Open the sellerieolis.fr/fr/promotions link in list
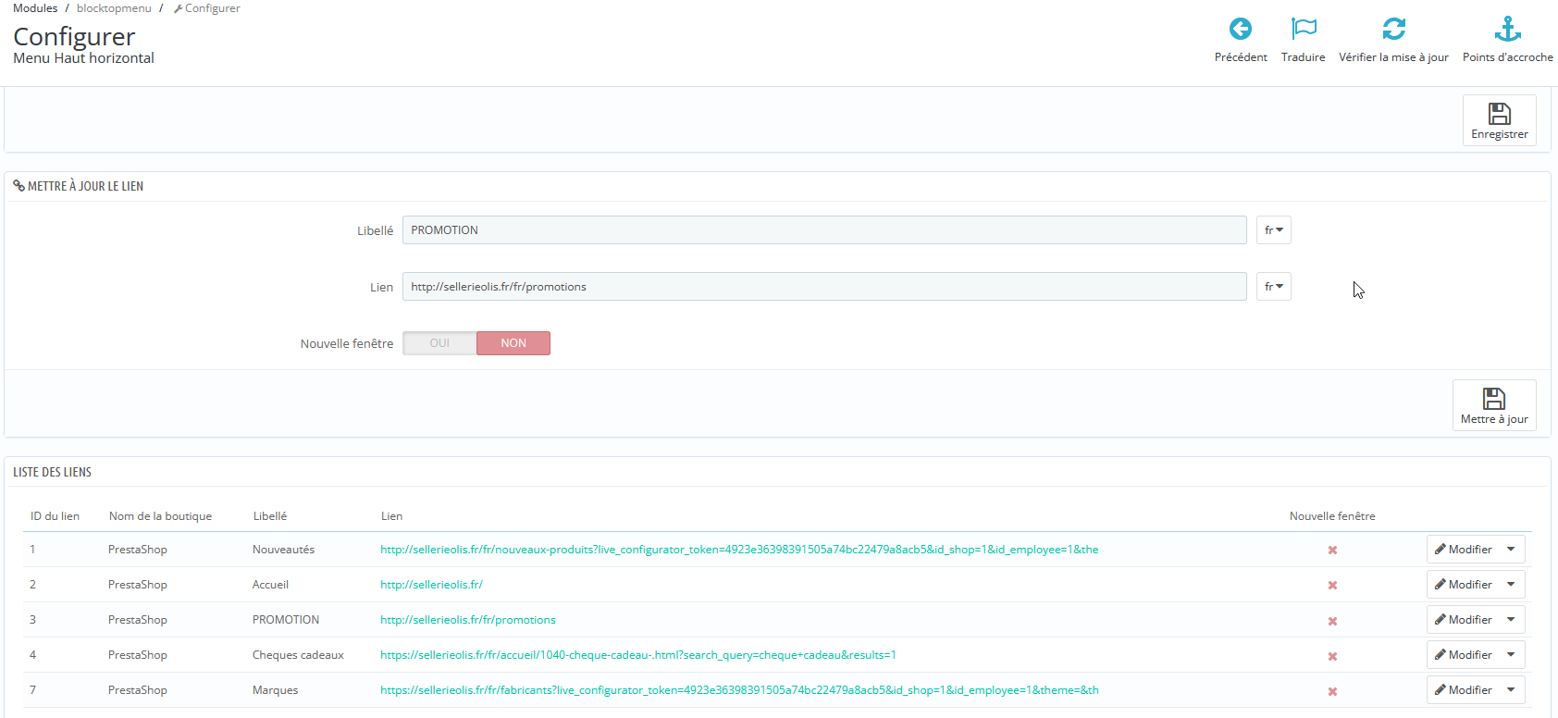Image resolution: width=1558 pixels, height=718 pixels. point(468,620)
